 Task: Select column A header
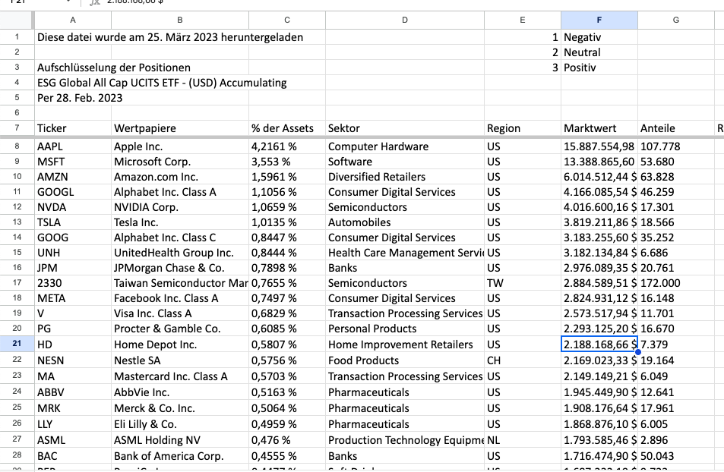73,20
